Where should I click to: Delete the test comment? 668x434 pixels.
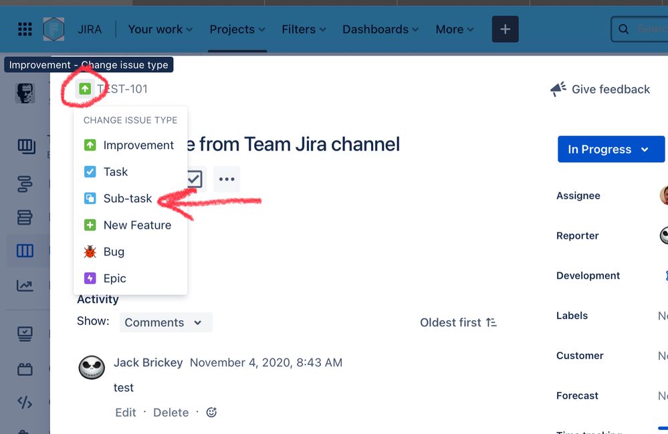tap(171, 413)
